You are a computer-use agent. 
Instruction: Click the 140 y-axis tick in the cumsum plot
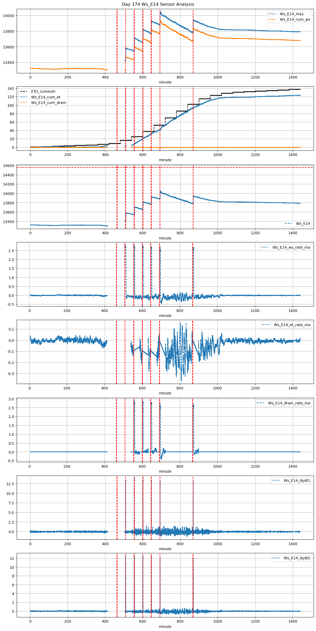(10, 88)
